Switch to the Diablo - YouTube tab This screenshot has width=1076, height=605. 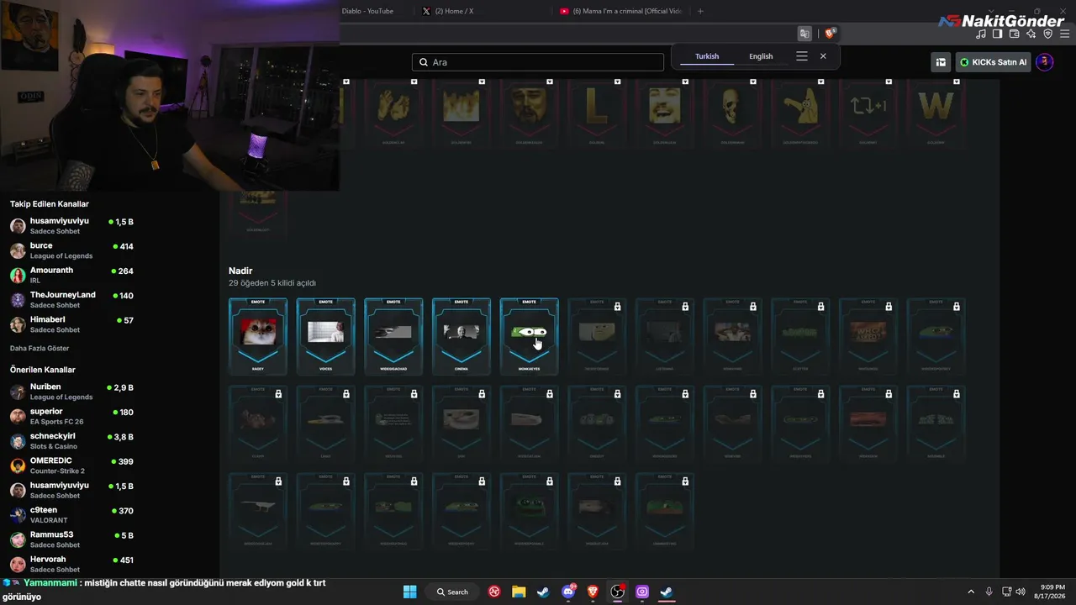tap(367, 11)
